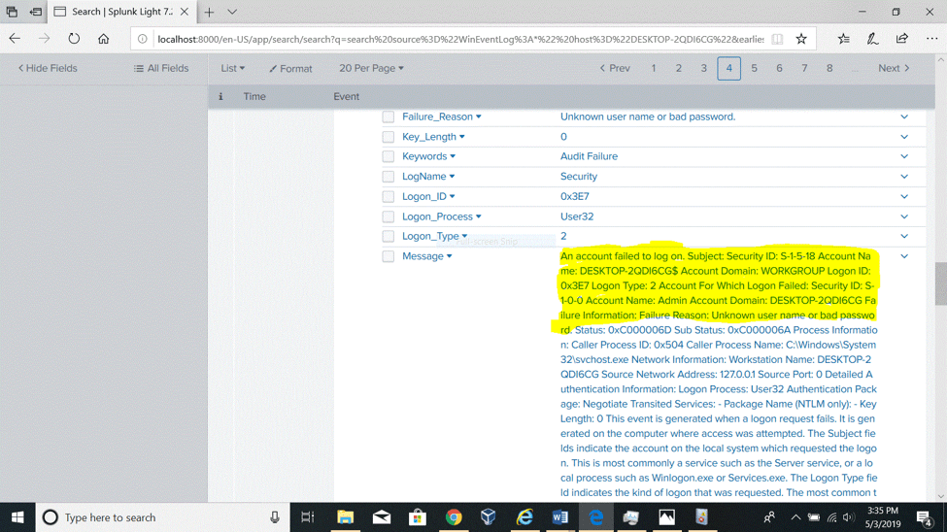Show site information icon in address bar

[x=143, y=39]
